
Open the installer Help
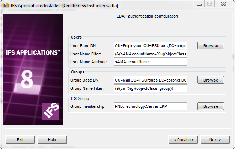(52, 140)
